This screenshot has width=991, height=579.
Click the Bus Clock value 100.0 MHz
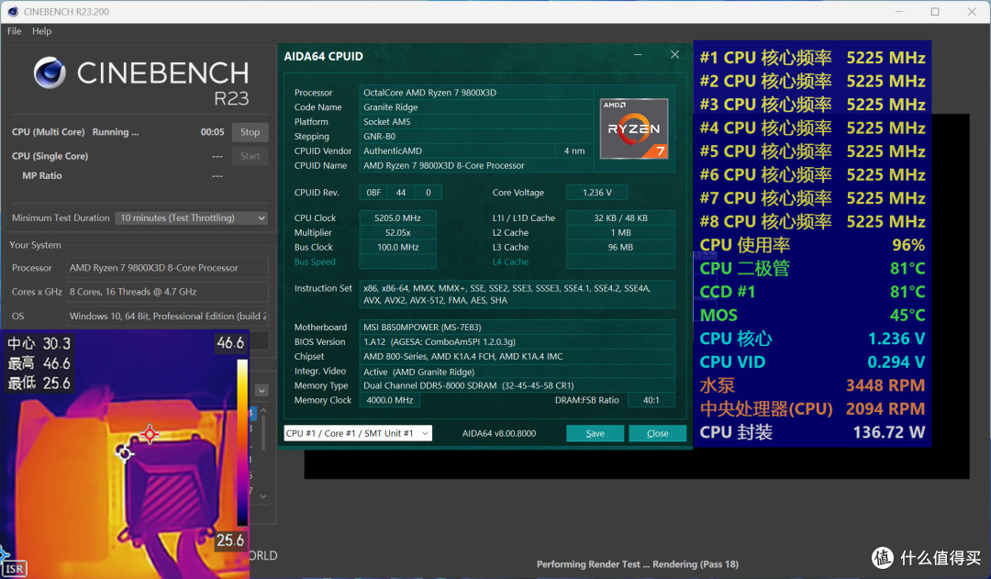tap(397, 247)
